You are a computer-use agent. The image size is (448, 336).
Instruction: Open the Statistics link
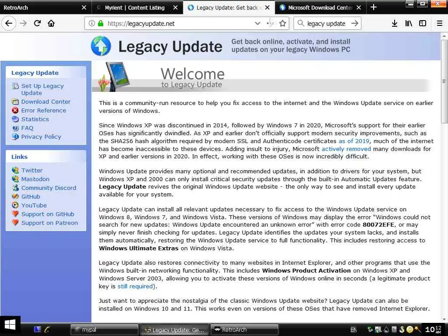point(35,119)
